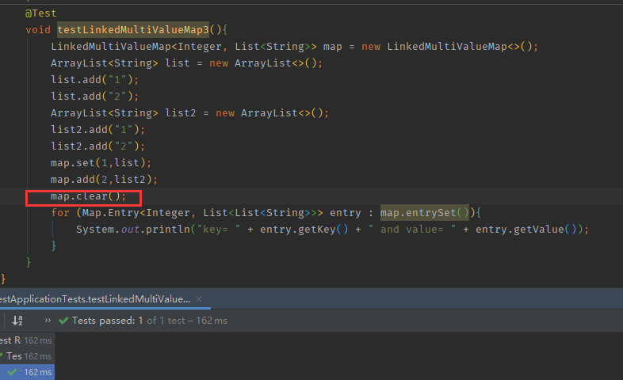The image size is (623, 380).
Task: Click the @Test annotation
Action: pyautogui.click(x=40, y=13)
